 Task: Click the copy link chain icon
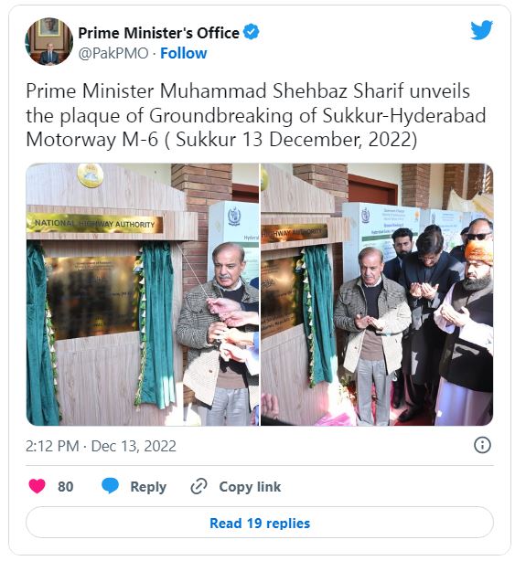click(x=198, y=487)
